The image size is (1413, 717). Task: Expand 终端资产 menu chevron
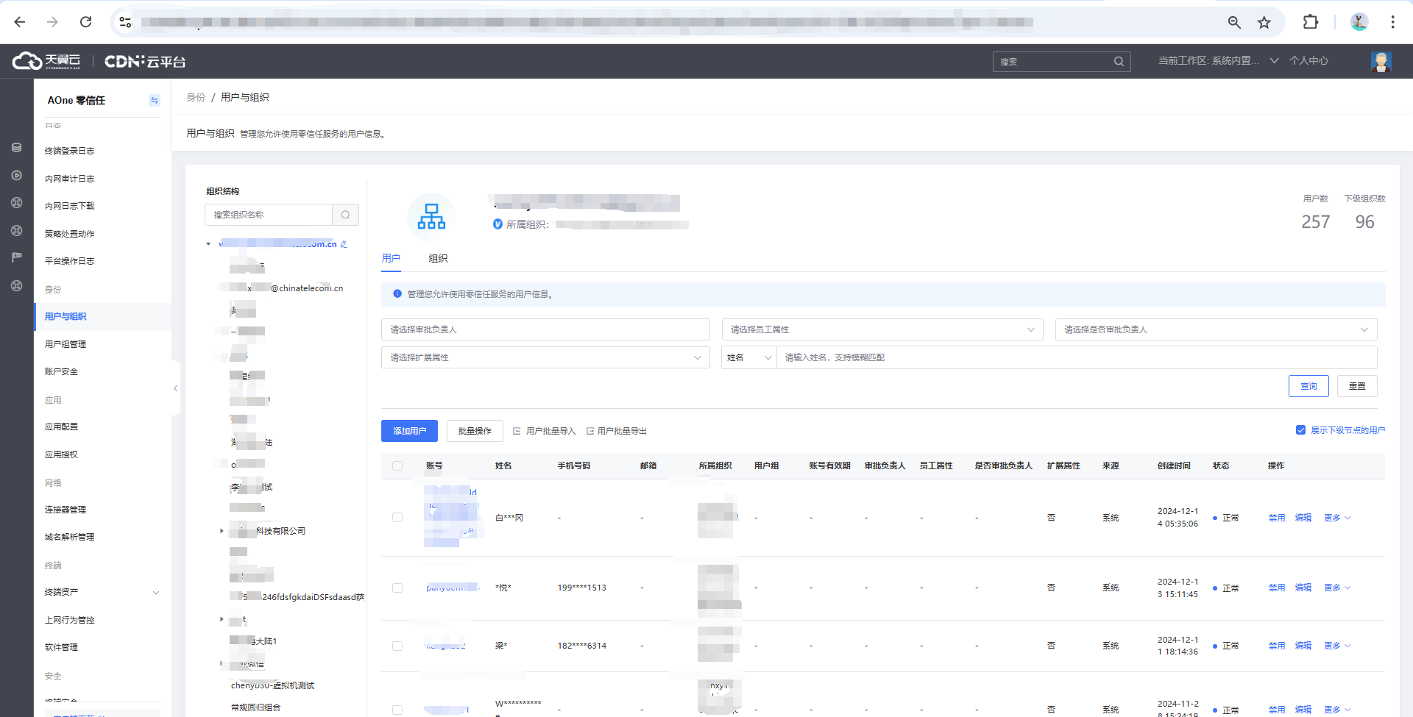(x=156, y=593)
